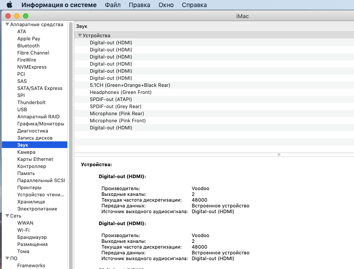Image resolution: width=354 pixels, height=269 pixels.
Task: Select Аппаратный RAID in the sidebar
Action: [x=38, y=117]
